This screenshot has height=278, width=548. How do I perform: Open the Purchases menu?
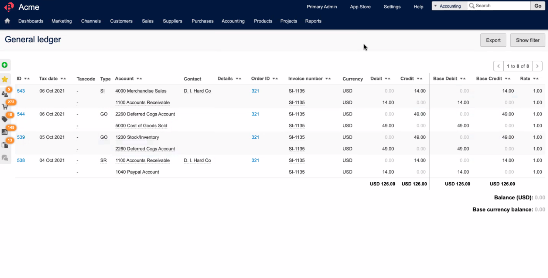pyautogui.click(x=202, y=21)
